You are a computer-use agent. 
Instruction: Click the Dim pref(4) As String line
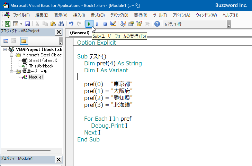[x=113, y=63]
